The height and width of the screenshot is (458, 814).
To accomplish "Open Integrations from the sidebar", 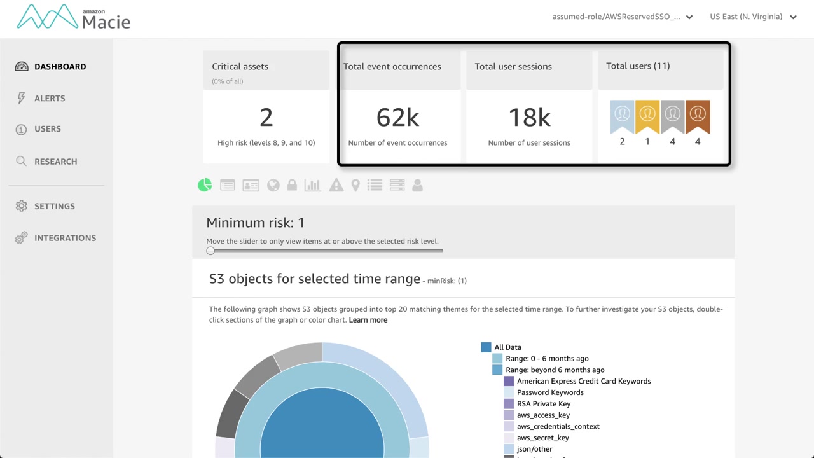I will tap(65, 238).
